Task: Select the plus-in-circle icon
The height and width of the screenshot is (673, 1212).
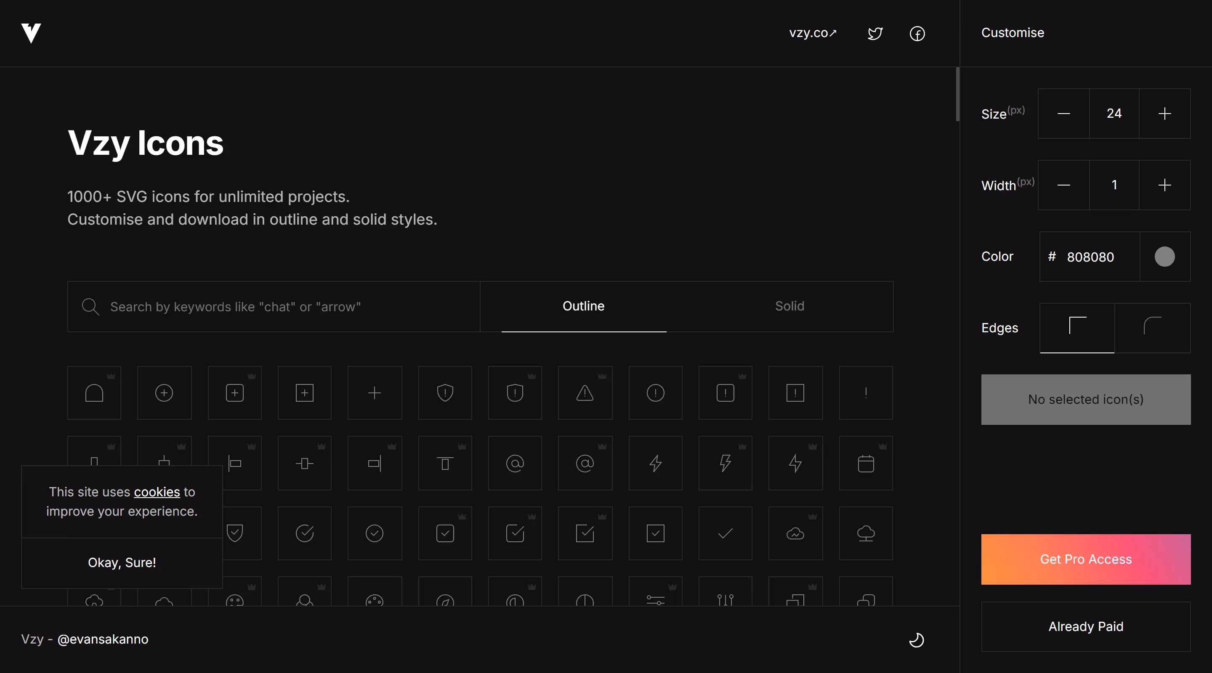Action: 164,393
